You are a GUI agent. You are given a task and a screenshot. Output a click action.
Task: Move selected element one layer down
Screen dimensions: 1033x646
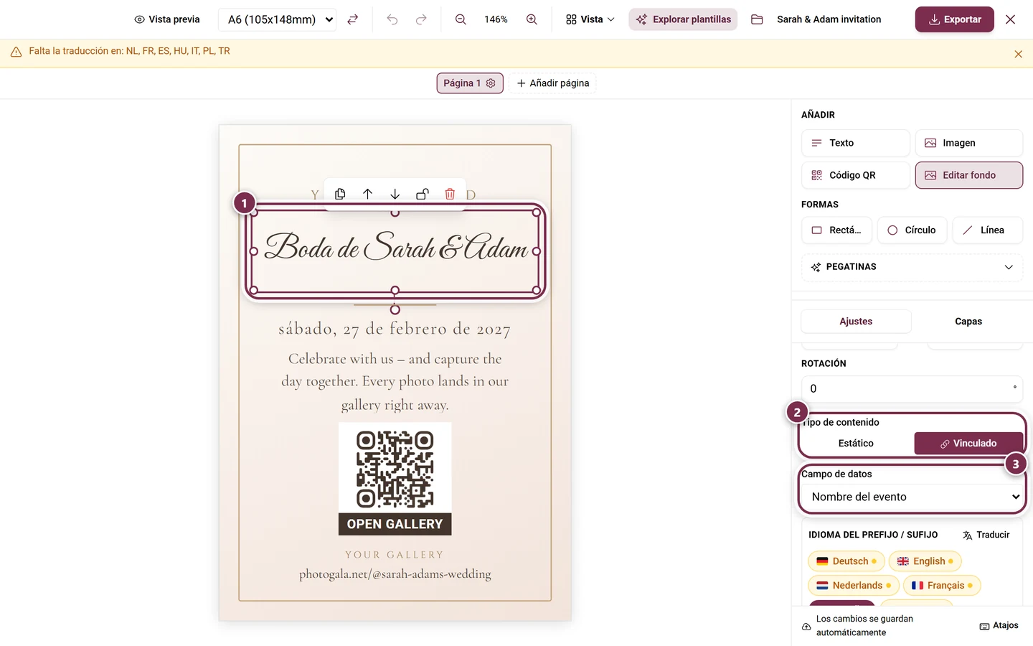395,194
